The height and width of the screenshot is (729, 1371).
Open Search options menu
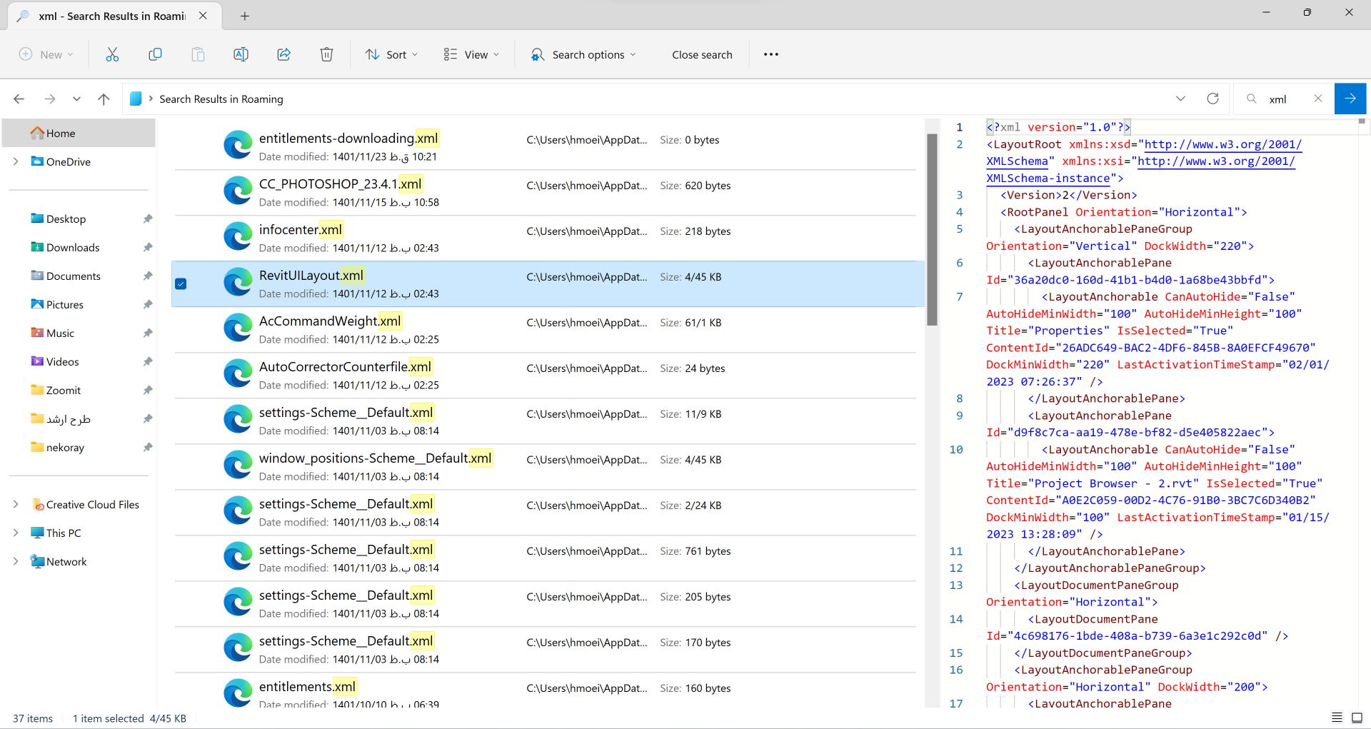pos(583,54)
